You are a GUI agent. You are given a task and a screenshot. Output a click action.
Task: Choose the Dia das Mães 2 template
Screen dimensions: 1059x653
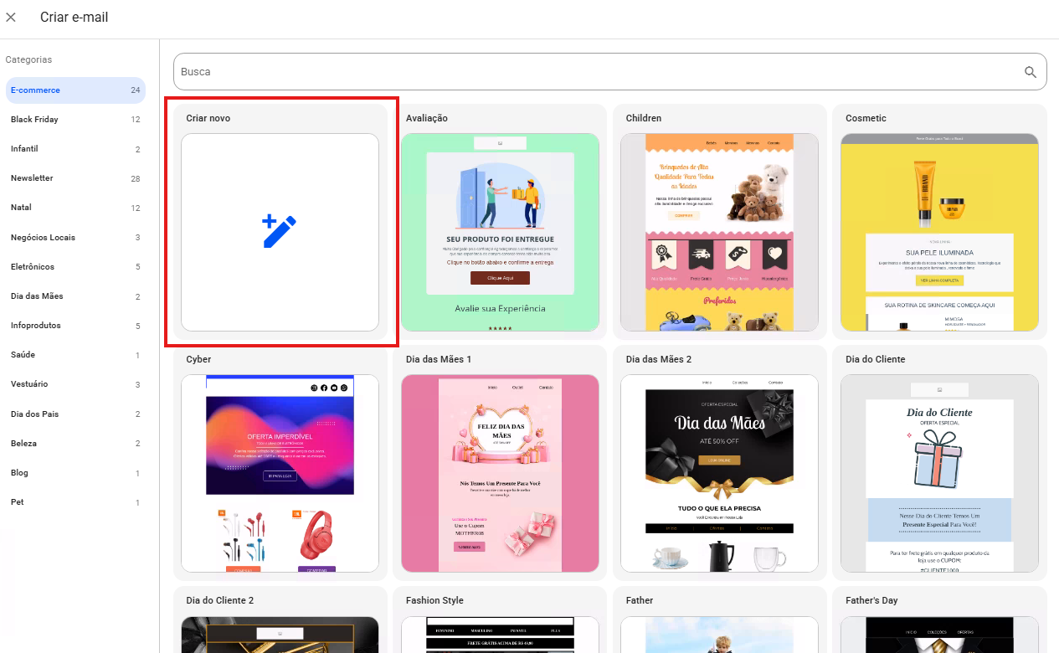click(720, 473)
